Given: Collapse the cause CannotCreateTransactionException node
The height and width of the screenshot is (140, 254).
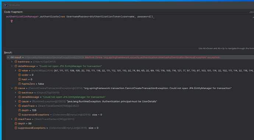Looking at the screenshot, I should coord(12,88).
